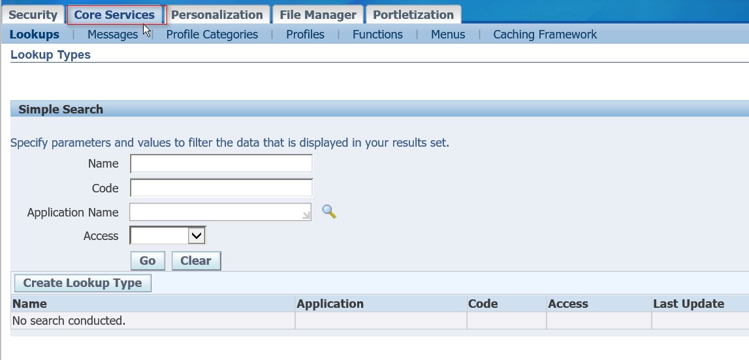Click the Name search field
Image resolution: width=749 pixels, height=360 pixels.
(221, 164)
